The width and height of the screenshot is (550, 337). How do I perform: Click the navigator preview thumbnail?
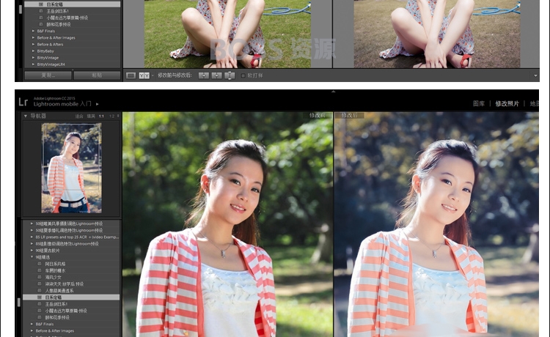coord(72,168)
